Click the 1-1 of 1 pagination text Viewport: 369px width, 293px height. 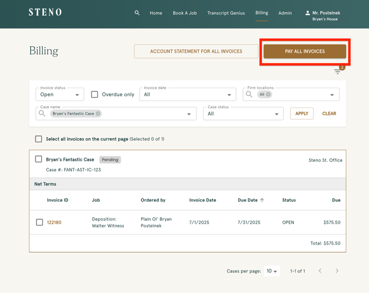point(298,271)
